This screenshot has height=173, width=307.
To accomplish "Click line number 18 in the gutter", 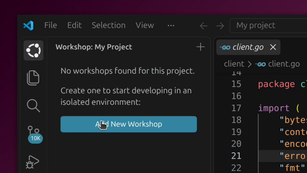I will [236, 120].
